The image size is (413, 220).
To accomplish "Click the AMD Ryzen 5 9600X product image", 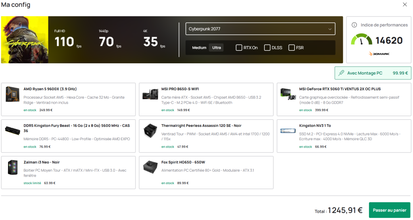I will tap(13, 94).
